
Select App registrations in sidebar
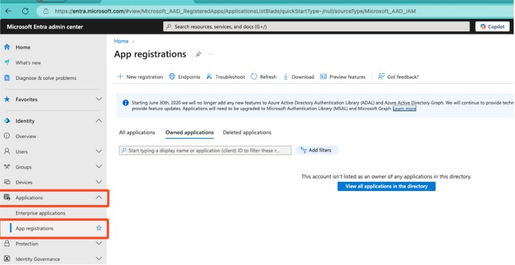[x=34, y=228]
